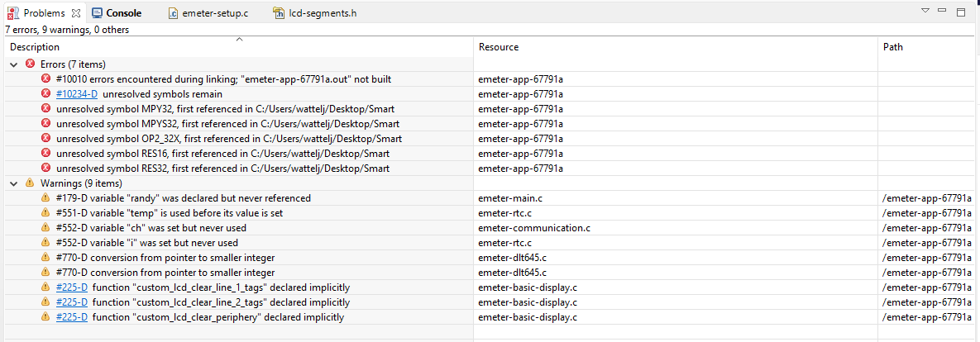The image size is (980, 342).
Task: Select the unresolved symbol MPY32 error row
Action: click(223, 109)
